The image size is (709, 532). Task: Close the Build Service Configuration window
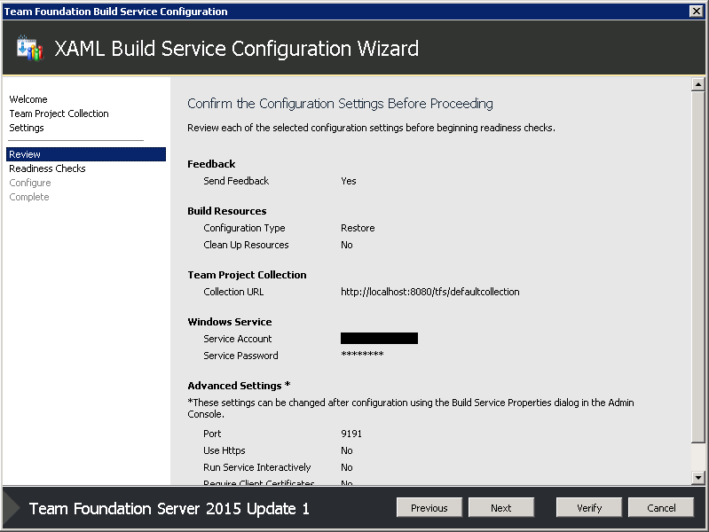point(697,11)
